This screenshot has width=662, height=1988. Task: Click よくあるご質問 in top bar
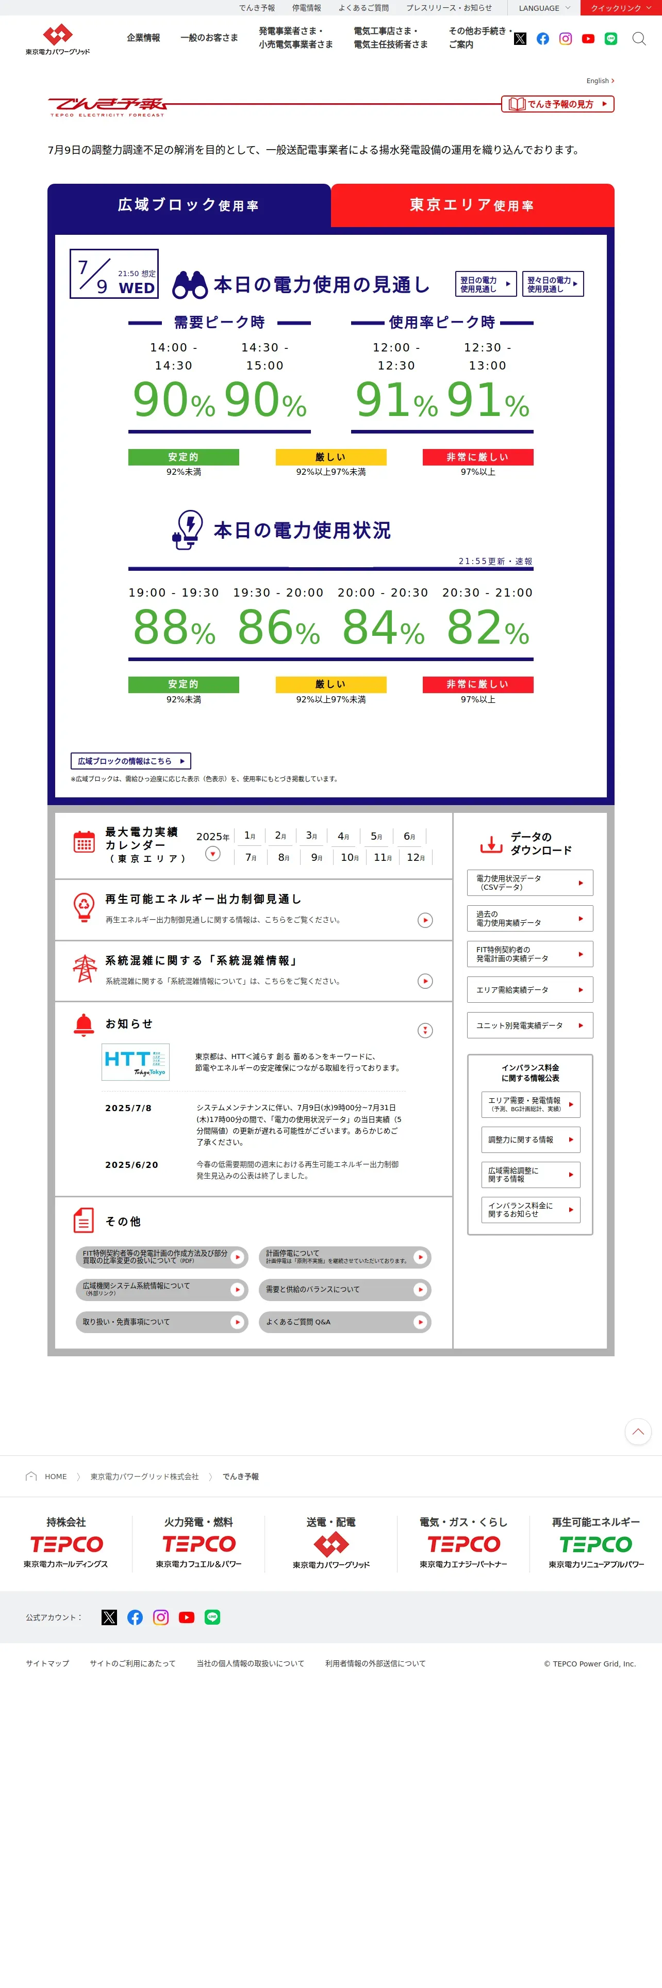(x=364, y=8)
